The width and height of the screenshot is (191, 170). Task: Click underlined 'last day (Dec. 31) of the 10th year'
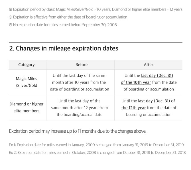[x=147, y=79]
